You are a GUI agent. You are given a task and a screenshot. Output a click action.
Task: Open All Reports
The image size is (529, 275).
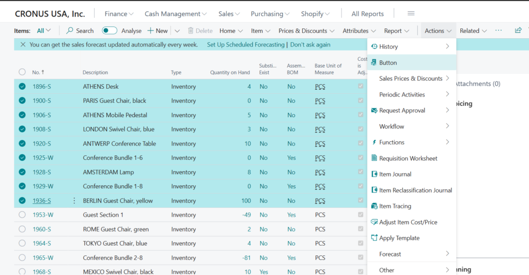point(367,14)
